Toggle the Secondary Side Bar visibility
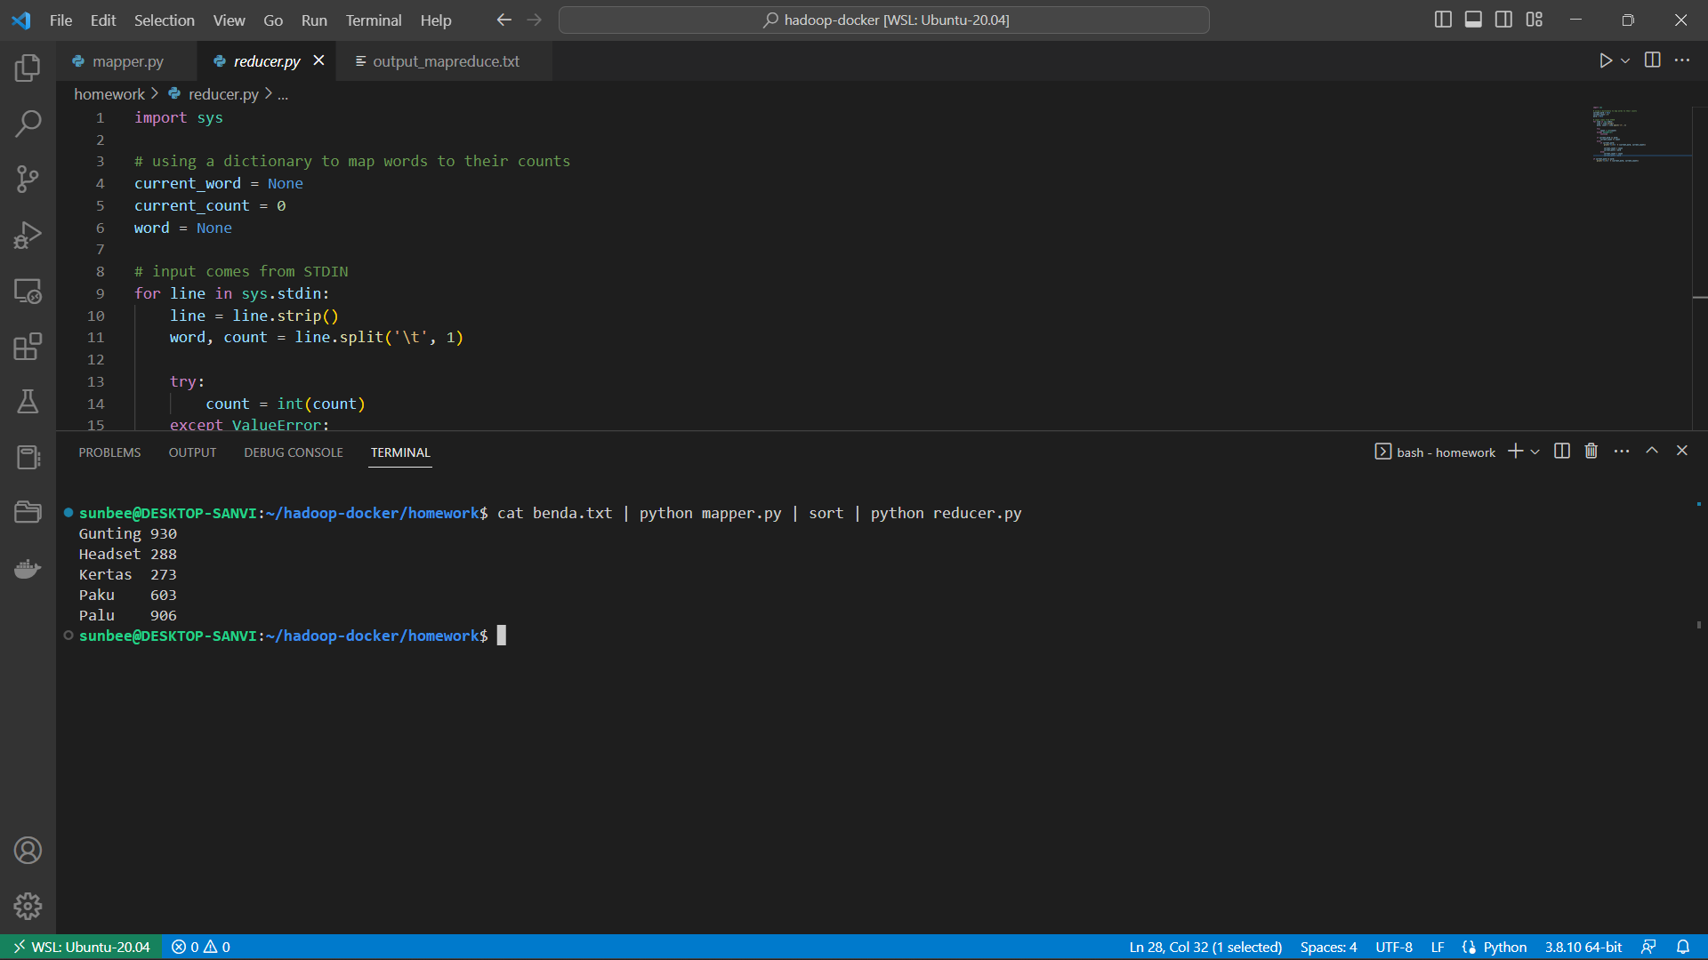The height and width of the screenshot is (960, 1708). [x=1503, y=20]
